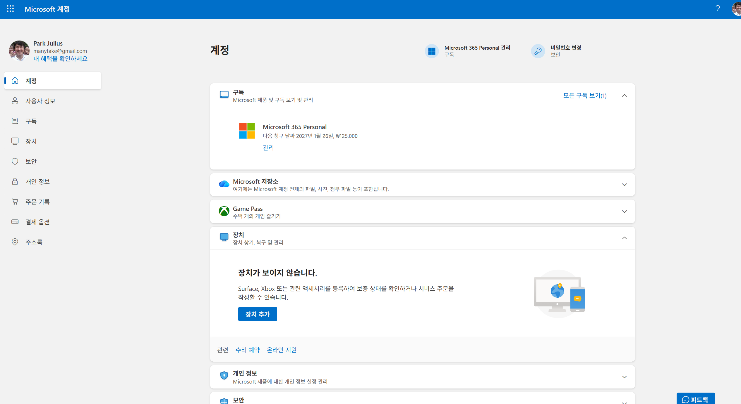Expand the Game Pass card
The height and width of the screenshot is (404, 741).
click(625, 211)
